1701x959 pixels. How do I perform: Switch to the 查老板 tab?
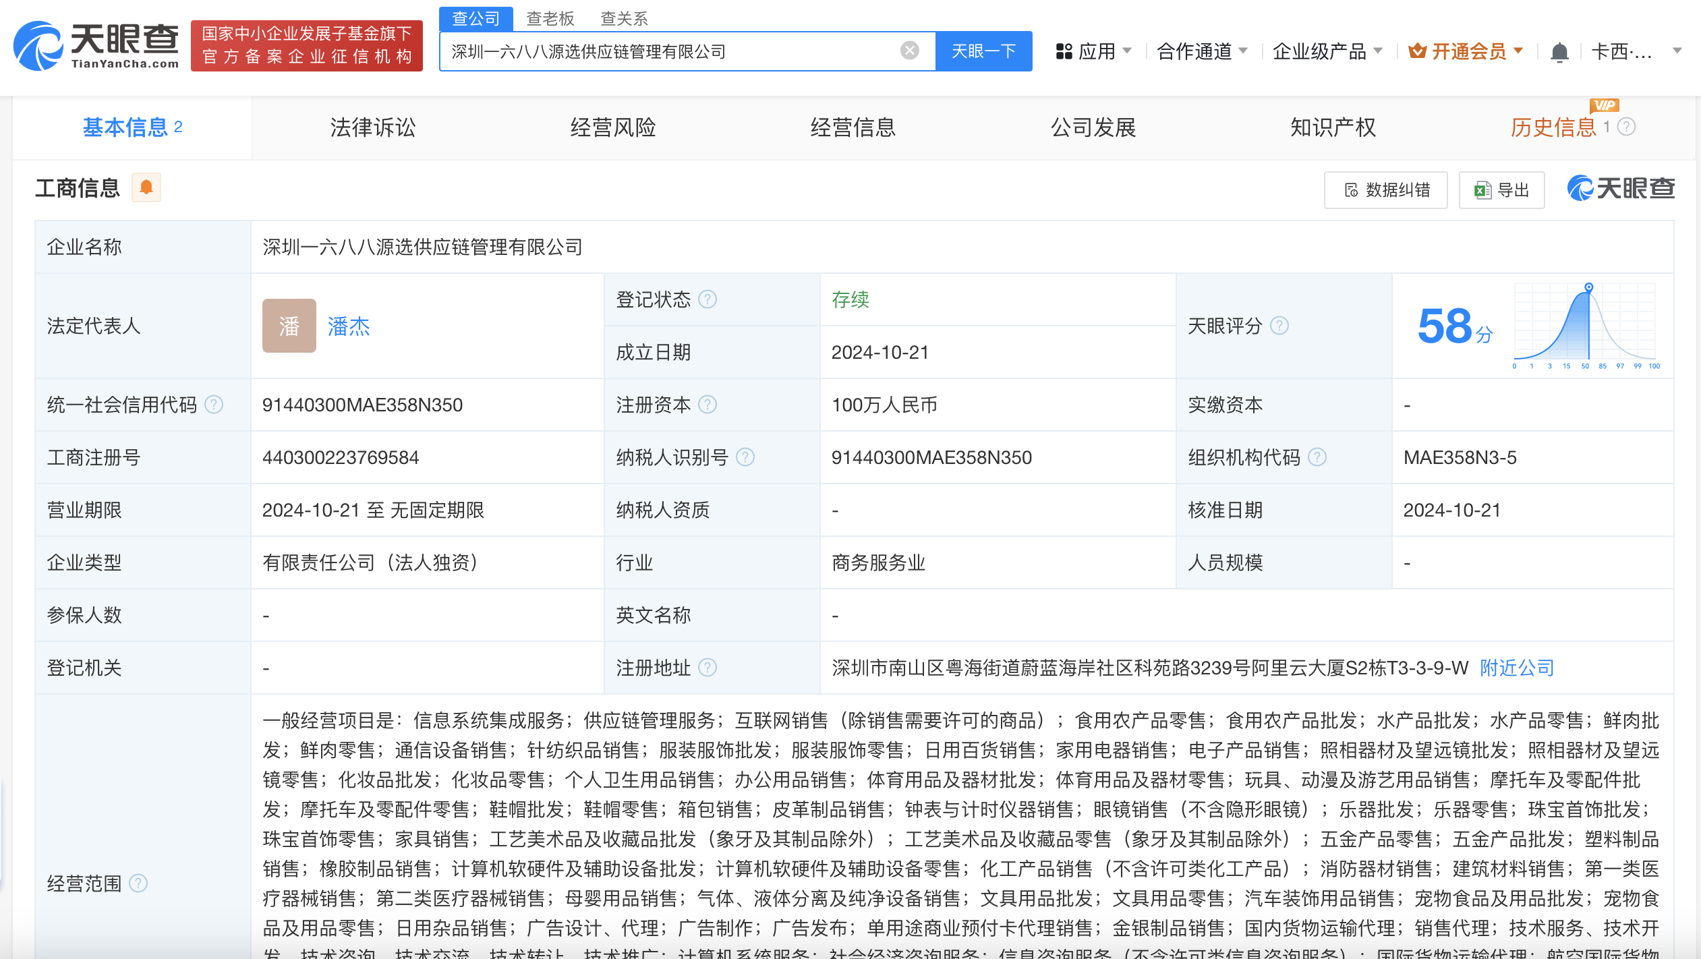(x=551, y=18)
